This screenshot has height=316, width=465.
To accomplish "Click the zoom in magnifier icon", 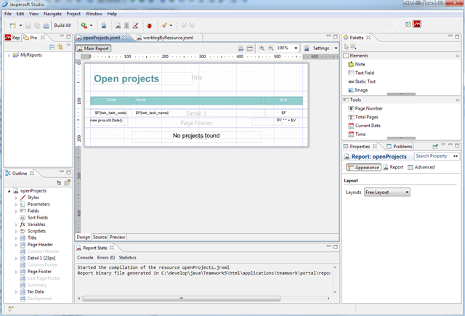I will coord(262,48).
